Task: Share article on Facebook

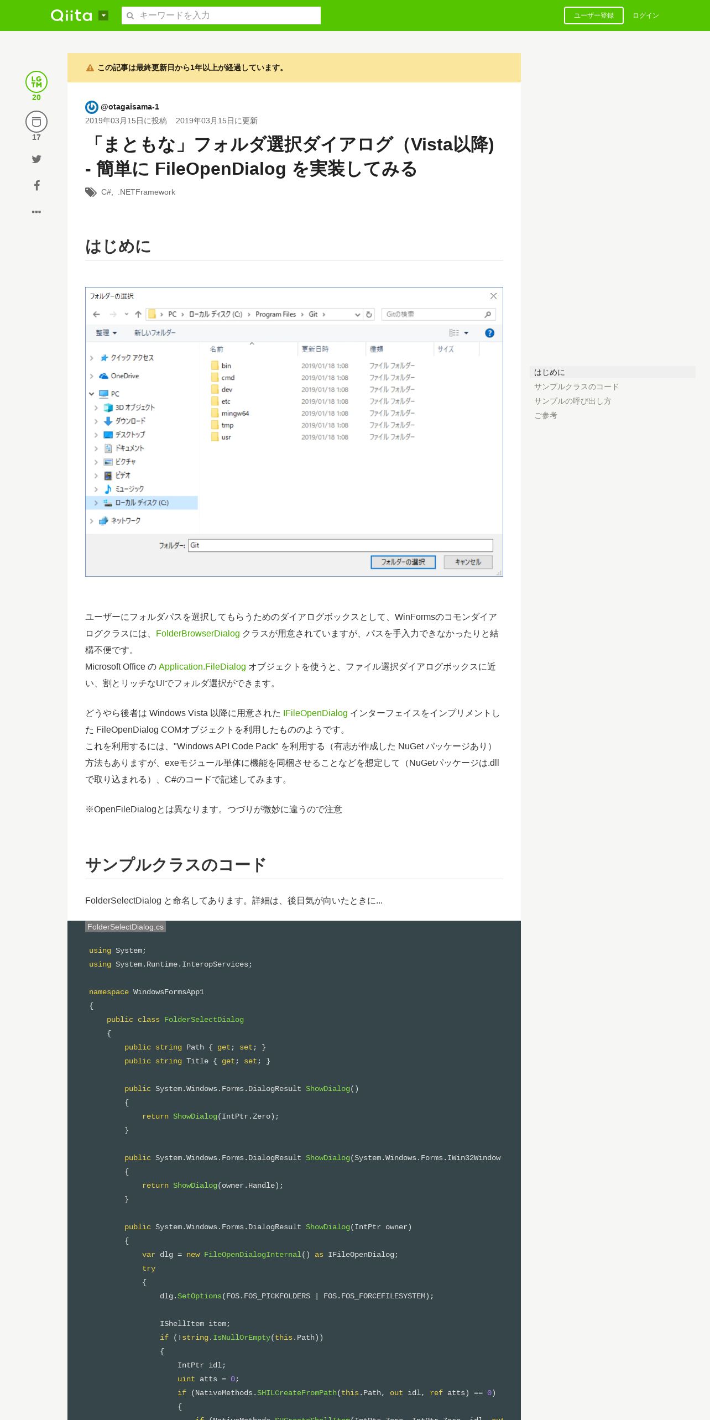Action: [x=36, y=185]
